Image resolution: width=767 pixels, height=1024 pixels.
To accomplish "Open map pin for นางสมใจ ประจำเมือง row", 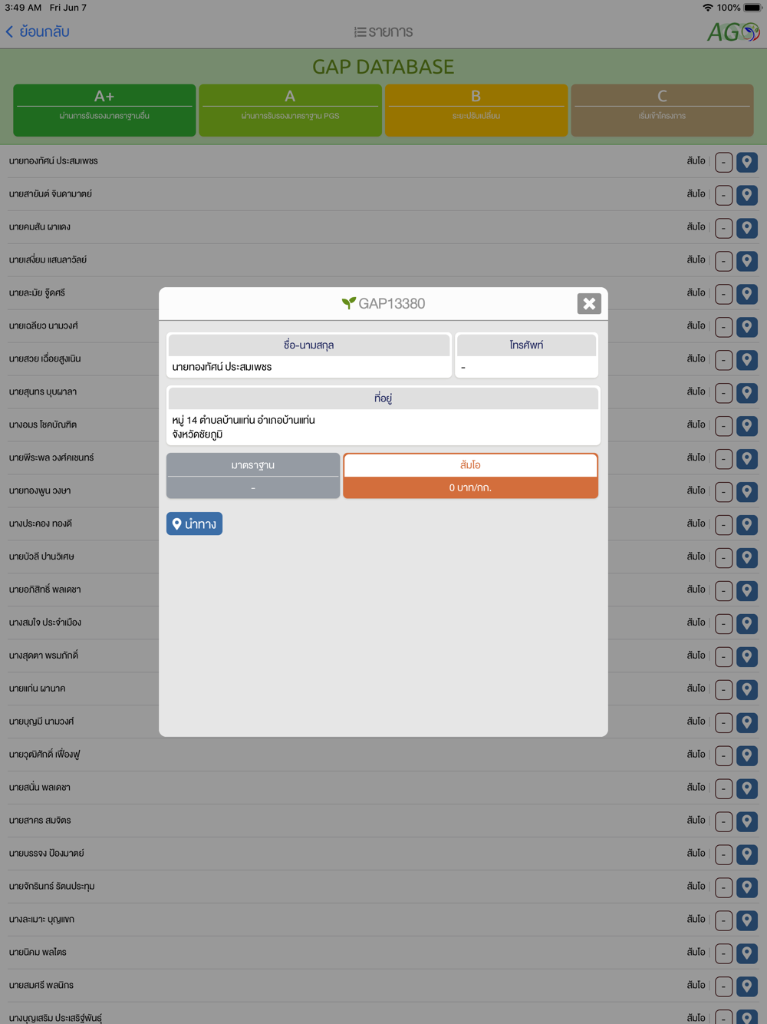I will [747, 624].
